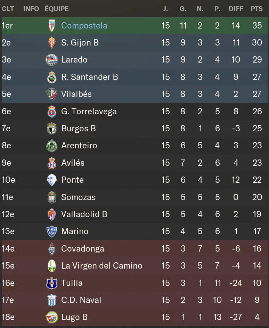Sort by DIFF column header

(236, 9)
